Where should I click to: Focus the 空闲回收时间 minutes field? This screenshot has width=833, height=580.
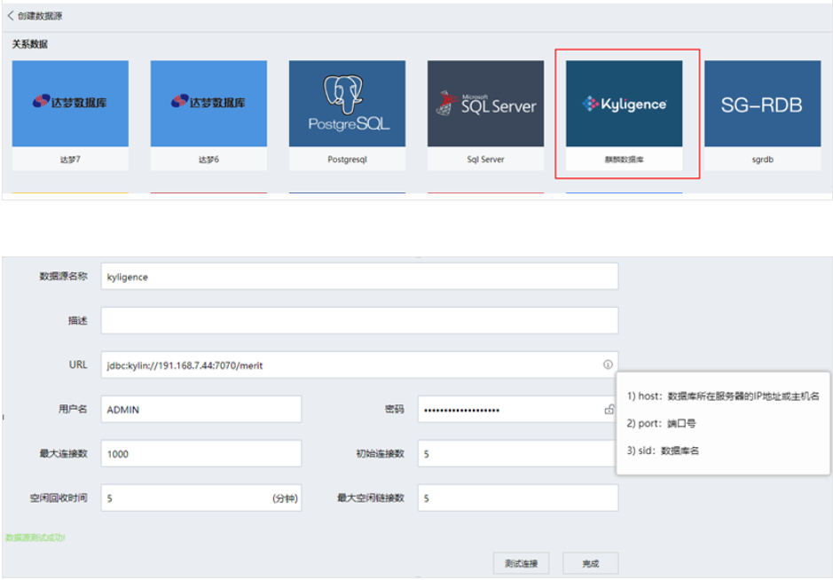click(201, 498)
